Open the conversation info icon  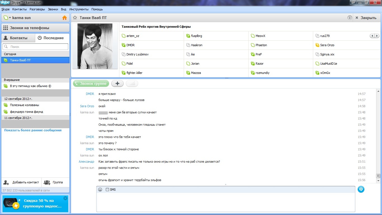tap(350, 18)
